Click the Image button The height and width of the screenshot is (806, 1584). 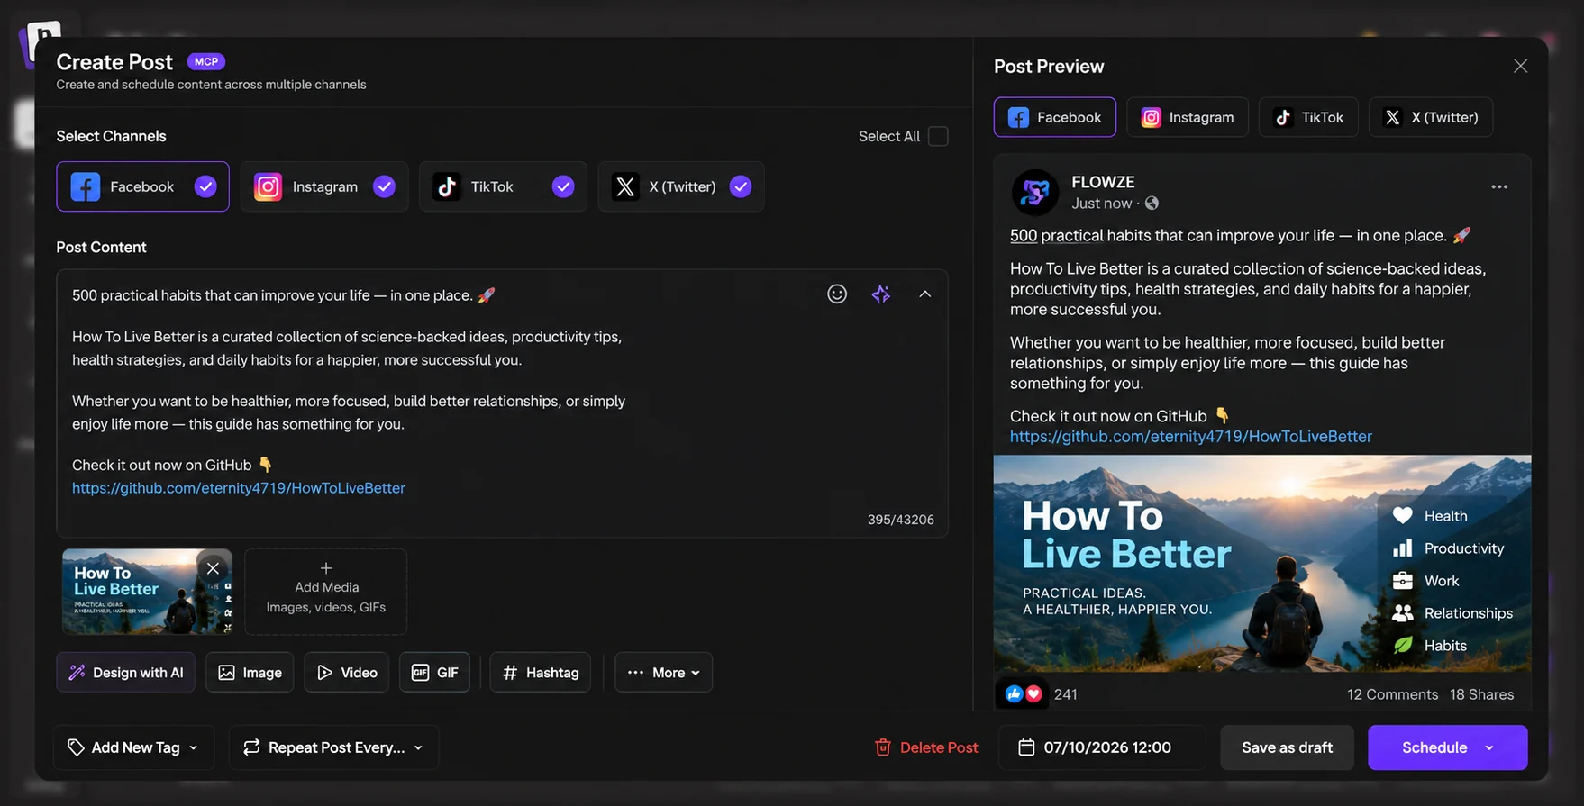point(250,673)
